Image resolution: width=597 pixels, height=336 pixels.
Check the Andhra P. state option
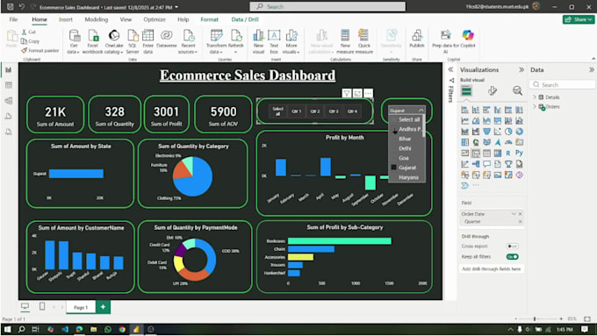pyautogui.click(x=393, y=129)
